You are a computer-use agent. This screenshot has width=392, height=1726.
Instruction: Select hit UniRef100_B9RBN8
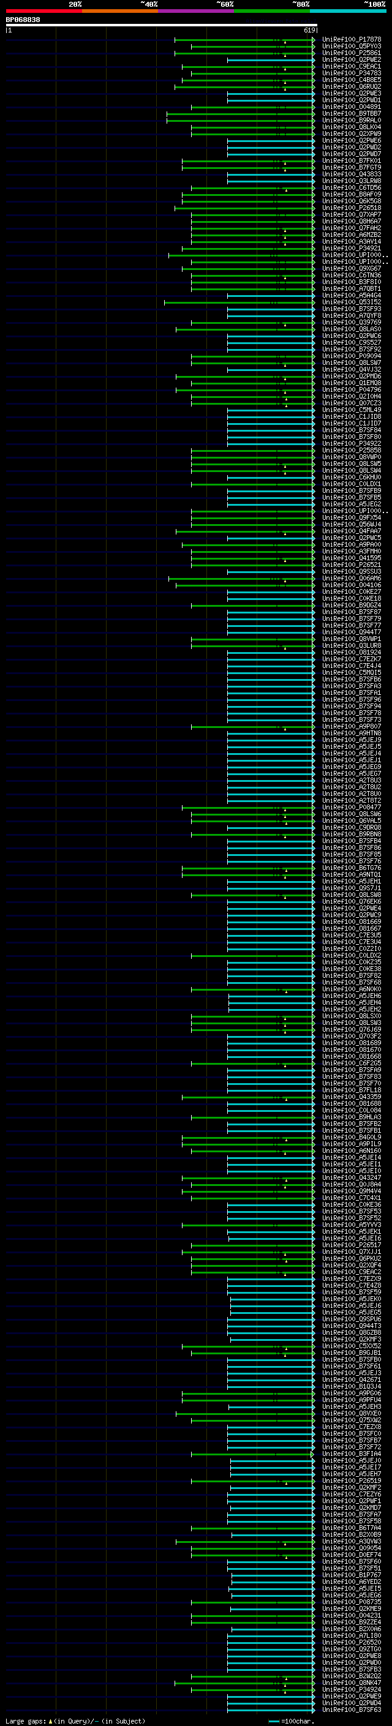[352, 834]
